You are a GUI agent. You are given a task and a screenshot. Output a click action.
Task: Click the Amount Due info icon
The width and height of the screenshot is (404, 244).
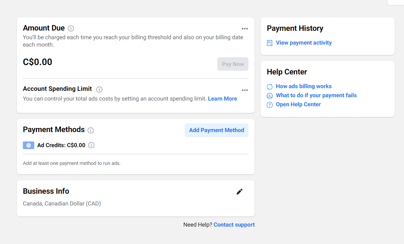tap(71, 28)
